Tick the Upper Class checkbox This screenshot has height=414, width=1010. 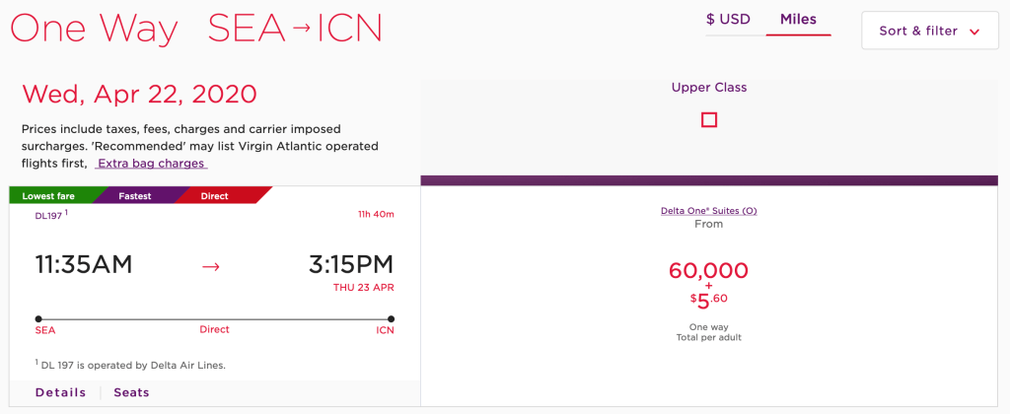point(708,120)
